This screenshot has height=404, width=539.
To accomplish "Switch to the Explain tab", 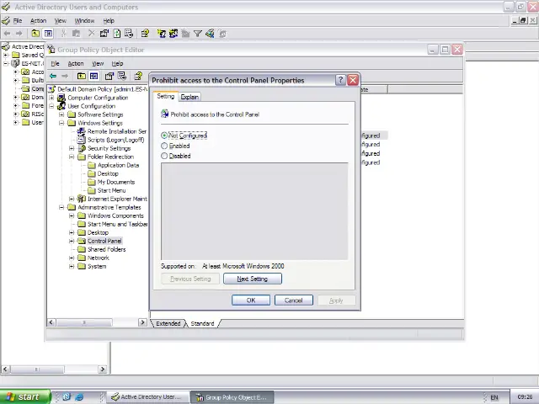I will 189,97.
